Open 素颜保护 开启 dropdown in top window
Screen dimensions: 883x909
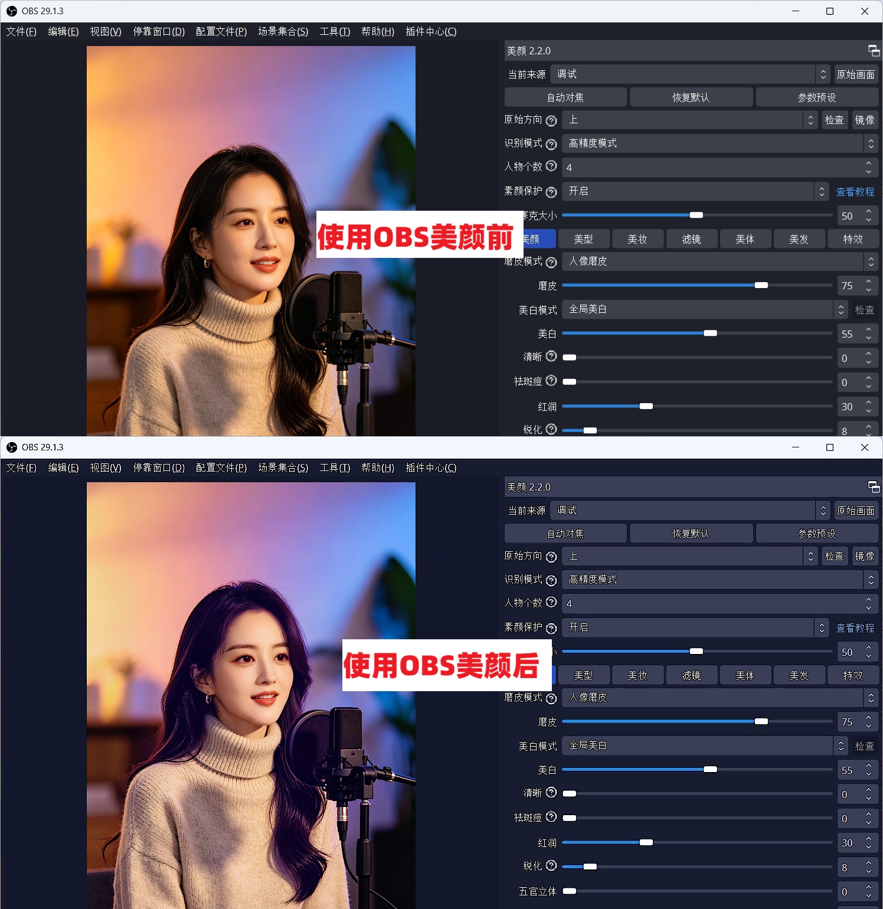(695, 191)
